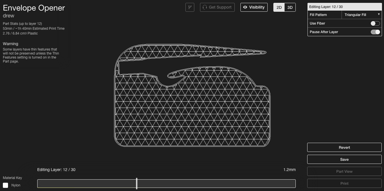Click the Revert button
Screen dimensions: 384x191
(x=344, y=147)
